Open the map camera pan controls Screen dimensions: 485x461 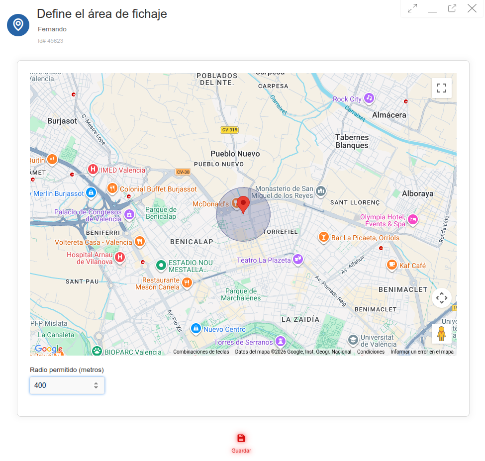(x=441, y=298)
